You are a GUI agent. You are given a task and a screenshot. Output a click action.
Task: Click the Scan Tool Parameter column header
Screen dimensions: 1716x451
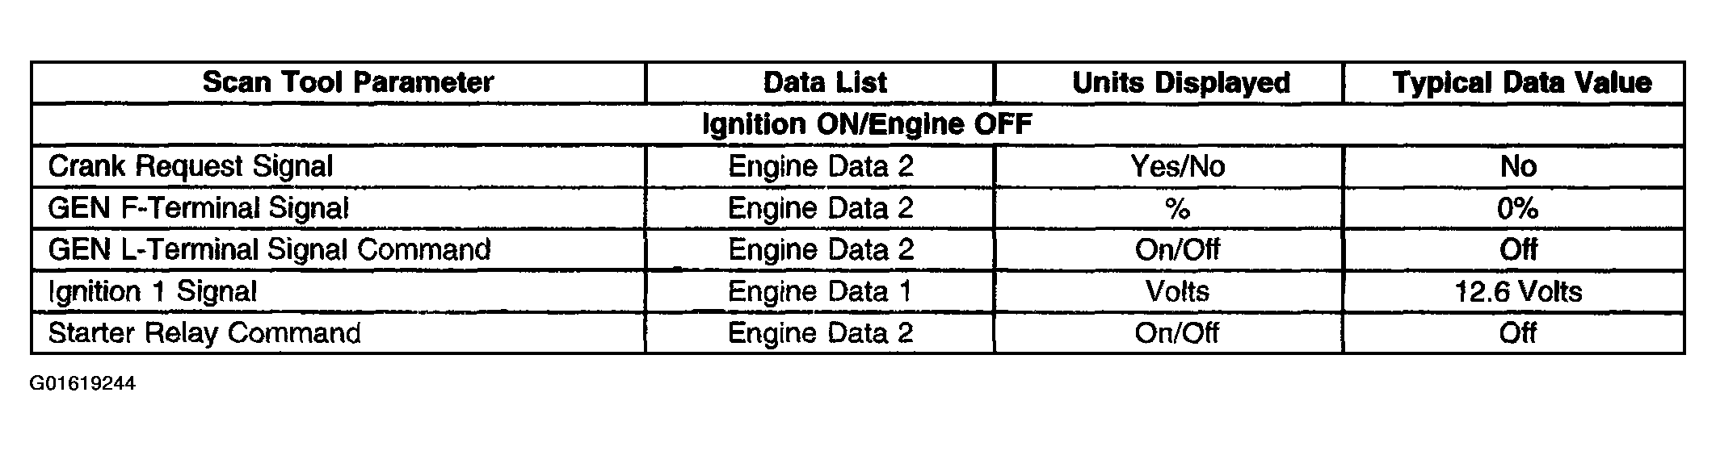[347, 82]
